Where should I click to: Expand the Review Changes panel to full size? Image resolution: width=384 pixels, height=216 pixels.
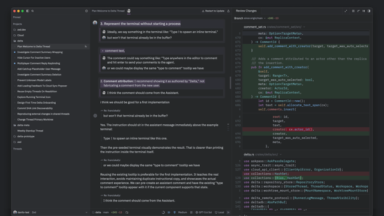346,11
